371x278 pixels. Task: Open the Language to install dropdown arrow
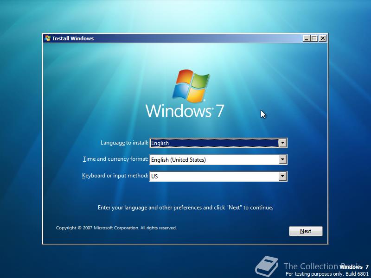coord(282,143)
